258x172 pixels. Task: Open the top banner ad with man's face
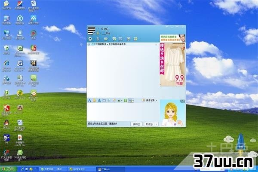click(x=172, y=38)
